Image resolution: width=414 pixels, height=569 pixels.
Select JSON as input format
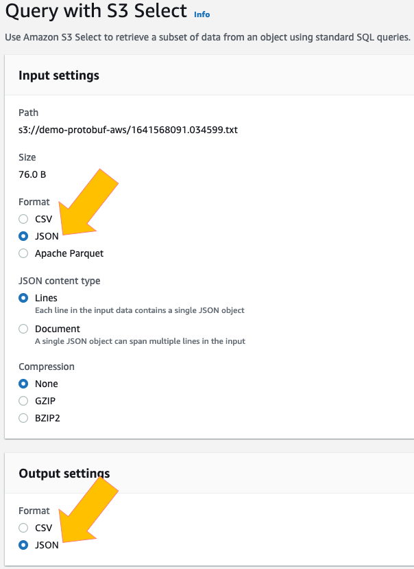coord(23,236)
